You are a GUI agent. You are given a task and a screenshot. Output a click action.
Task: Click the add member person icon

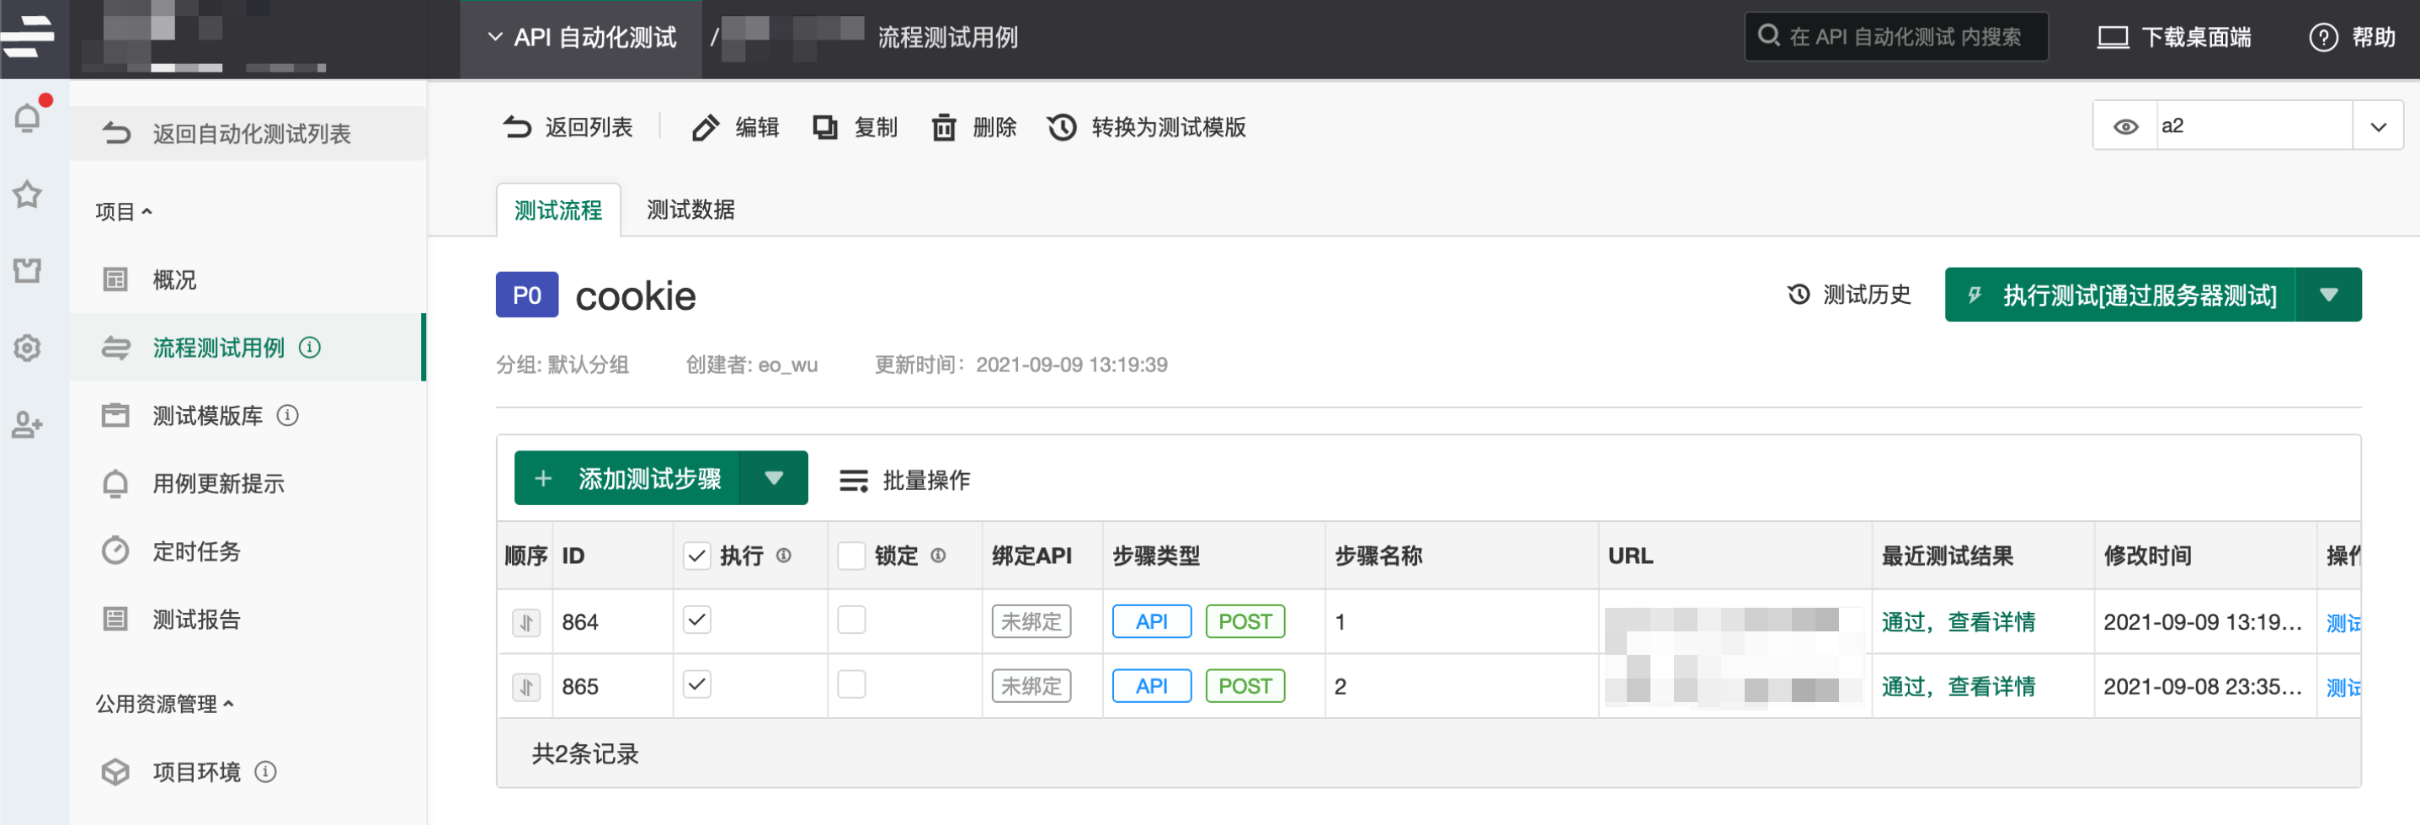[27, 425]
